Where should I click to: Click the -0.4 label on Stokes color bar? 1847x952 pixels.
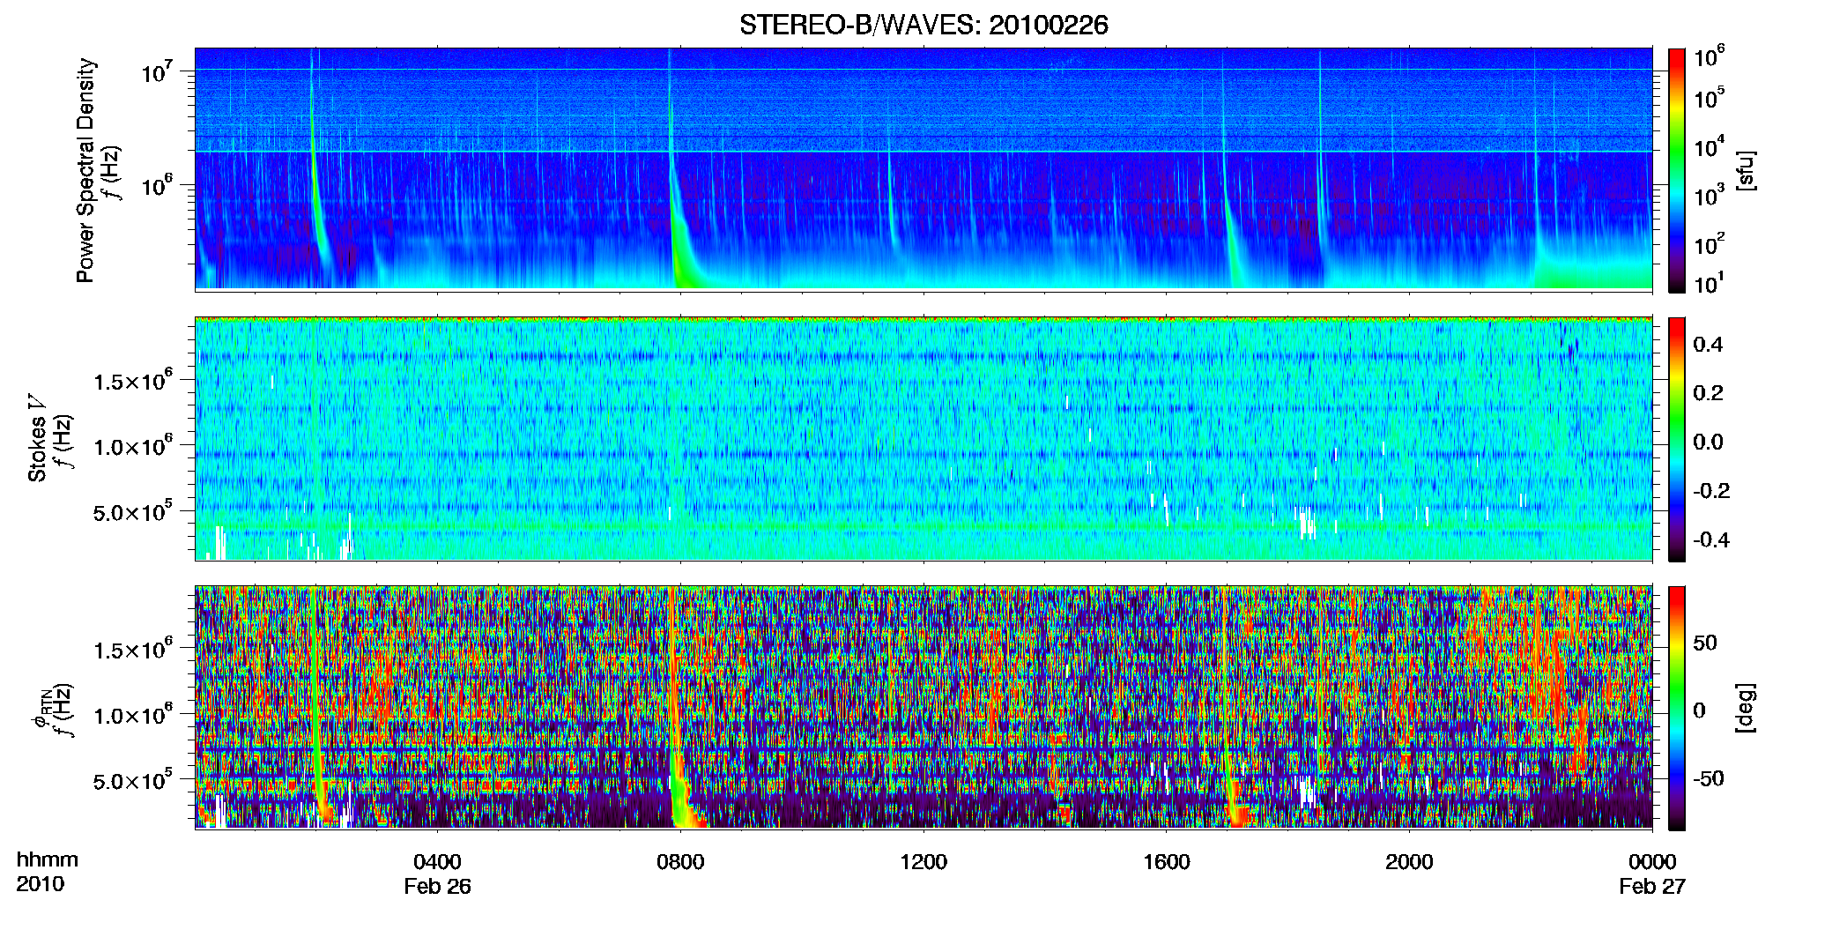click(1711, 539)
